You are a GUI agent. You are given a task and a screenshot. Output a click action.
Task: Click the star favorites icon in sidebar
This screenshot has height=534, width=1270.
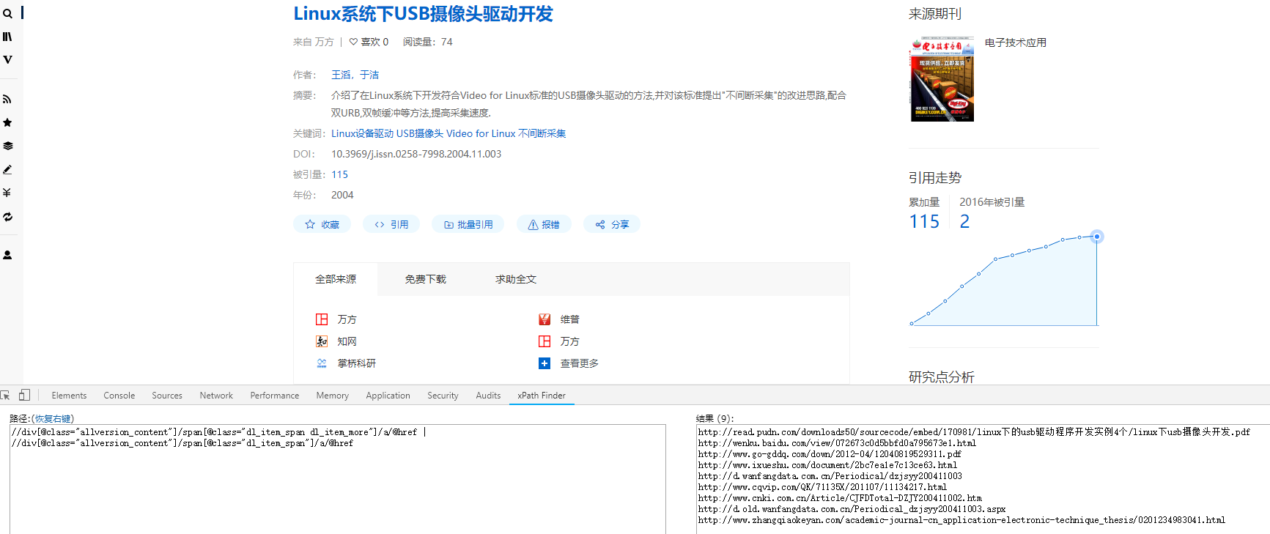(x=7, y=122)
